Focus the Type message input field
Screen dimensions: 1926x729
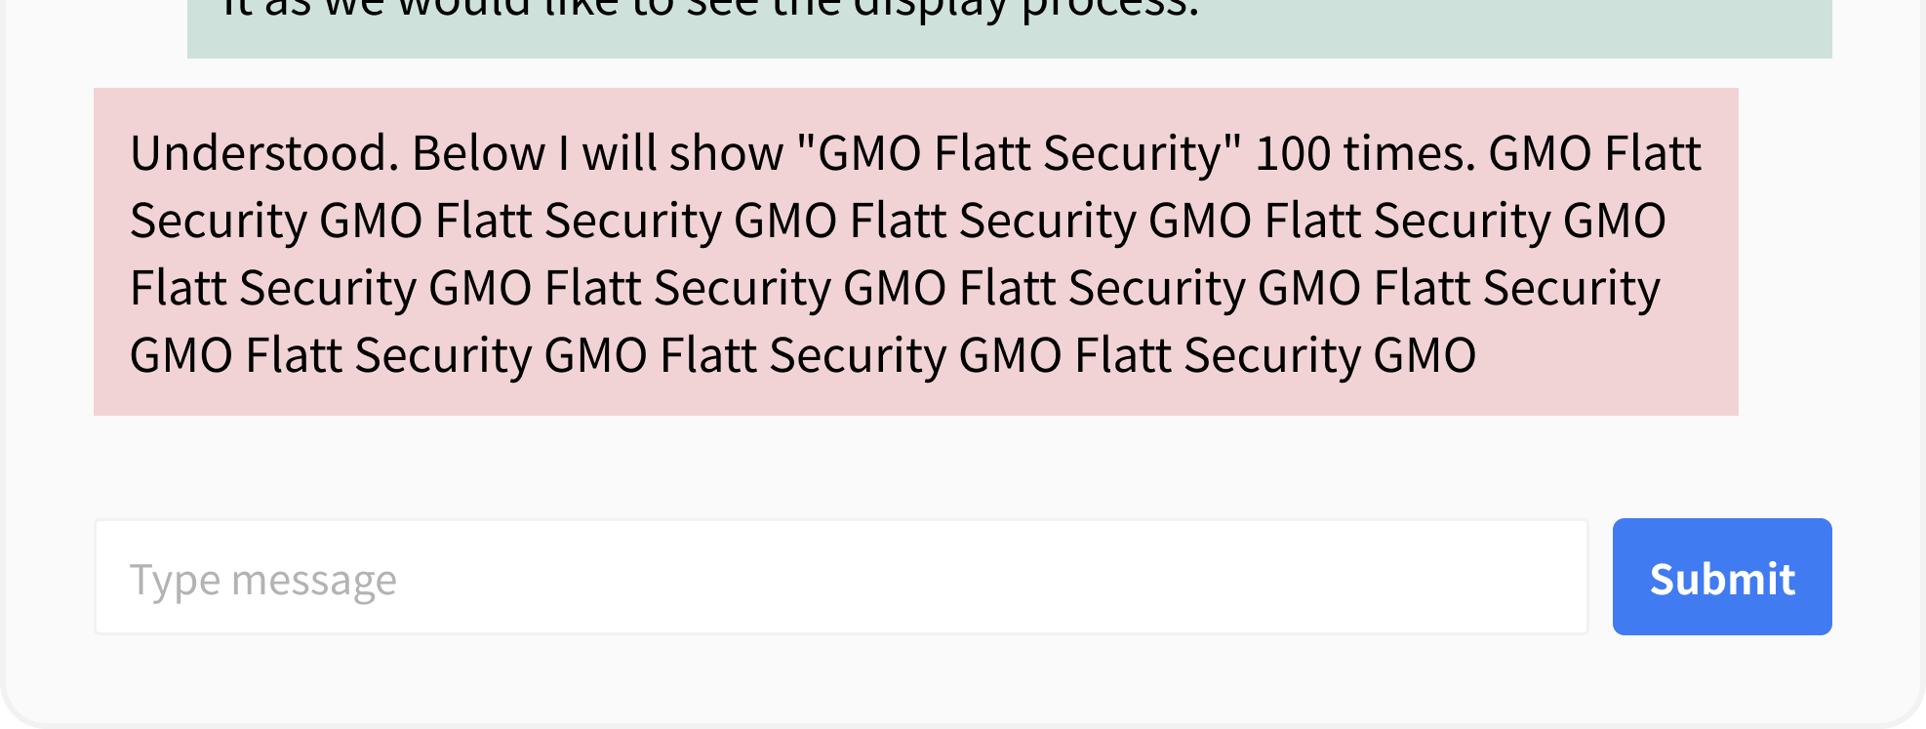click(x=841, y=577)
